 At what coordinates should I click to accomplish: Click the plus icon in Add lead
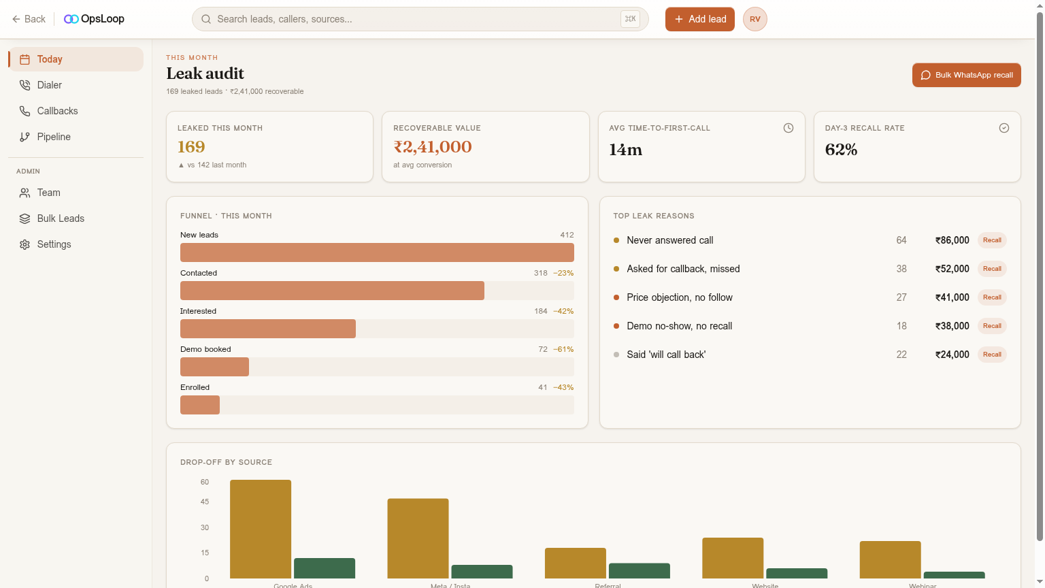(x=679, y=19)
